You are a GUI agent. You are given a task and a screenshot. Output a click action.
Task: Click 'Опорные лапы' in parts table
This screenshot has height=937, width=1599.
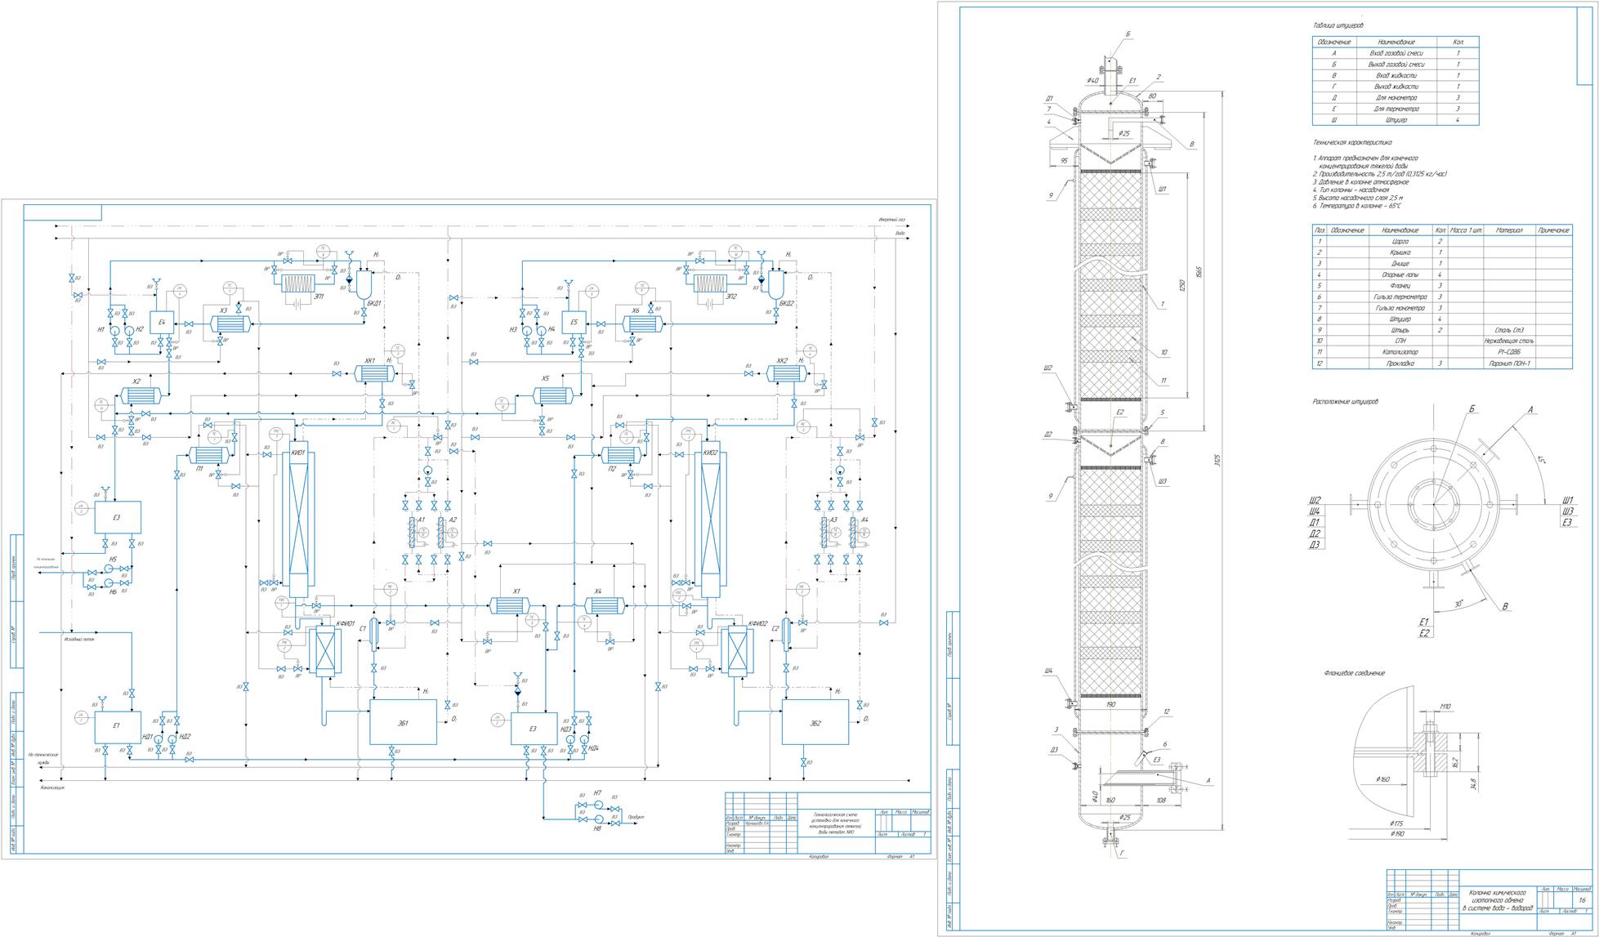(x=1400, y=275)
